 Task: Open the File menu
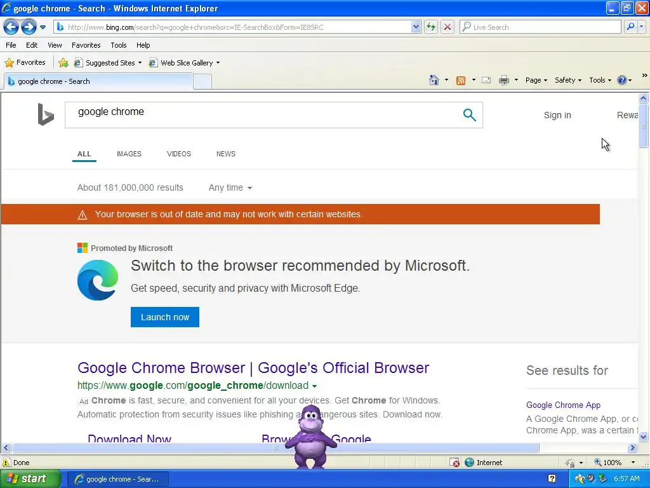pos(11,45)
